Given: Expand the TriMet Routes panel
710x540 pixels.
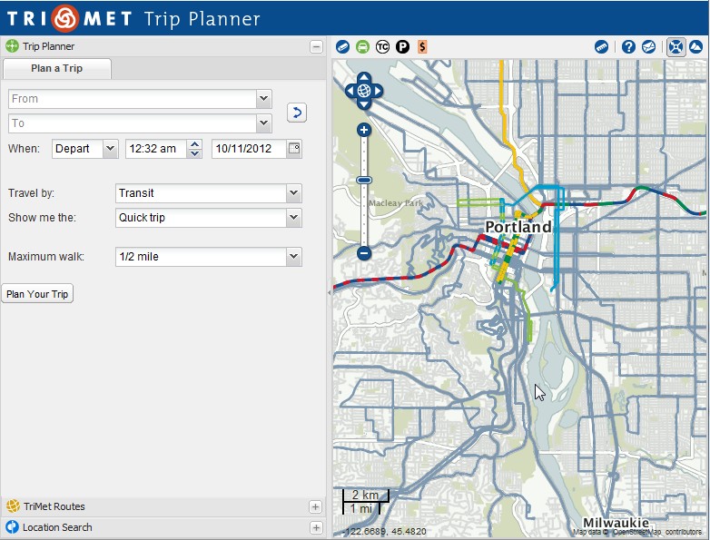Looking at the screenshot, I should pos(315,506).
